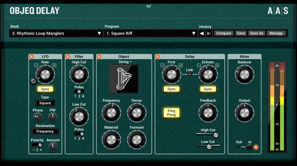Click the LFO Rate grid icon
This screenshot has height=166, width=297.
click(x=54, y=65)
